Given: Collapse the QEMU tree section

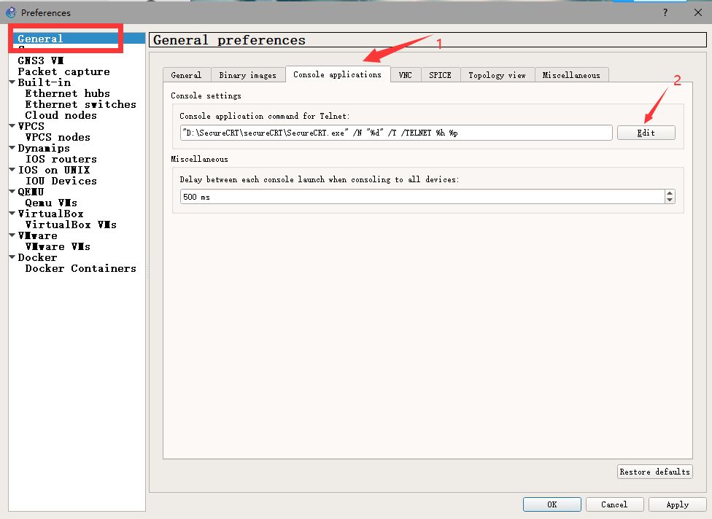Looking at the screenshot, I should [x=12, y=192].
